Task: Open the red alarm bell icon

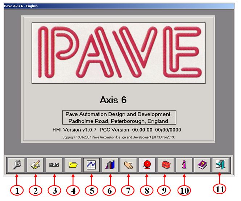Action: click(x=147, y=165)
